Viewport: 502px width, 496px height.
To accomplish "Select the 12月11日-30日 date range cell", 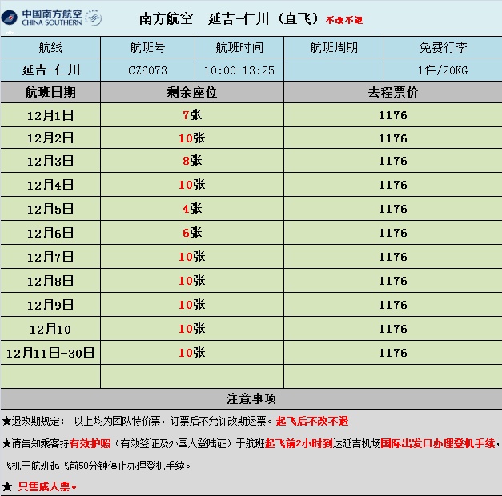I will point(50,353).
